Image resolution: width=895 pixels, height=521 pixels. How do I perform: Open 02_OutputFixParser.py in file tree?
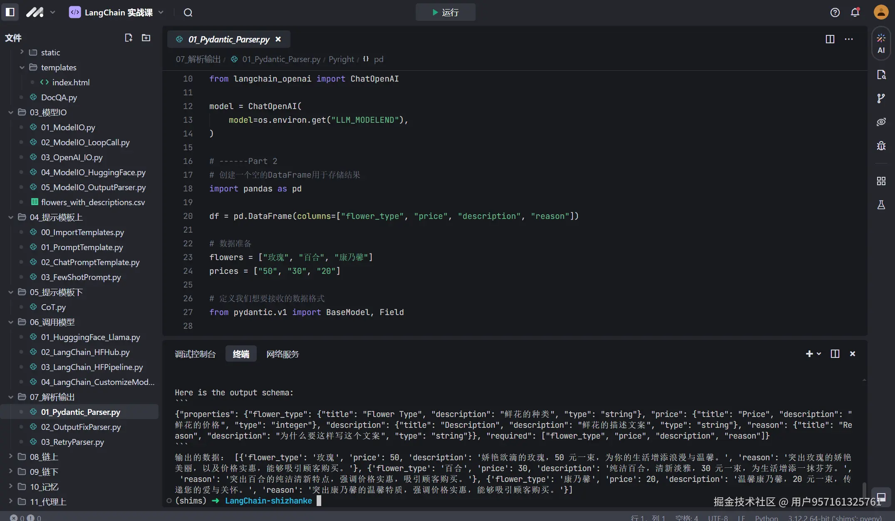(x=81, y=427)
